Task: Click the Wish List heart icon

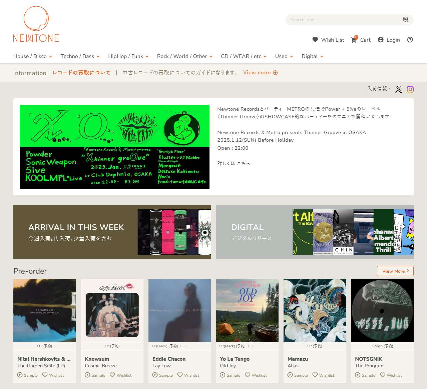Action: pyautogui.click(x=315, y=40)
